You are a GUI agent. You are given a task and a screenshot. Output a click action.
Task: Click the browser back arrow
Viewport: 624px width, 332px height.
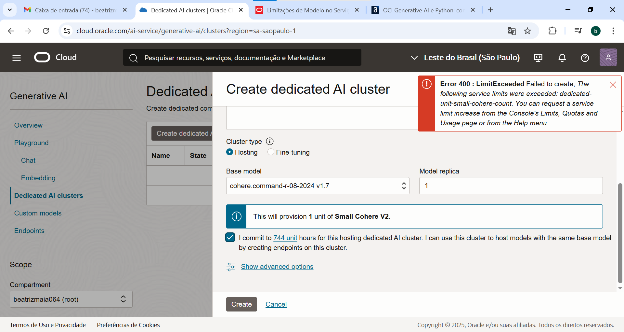(11, 31)
